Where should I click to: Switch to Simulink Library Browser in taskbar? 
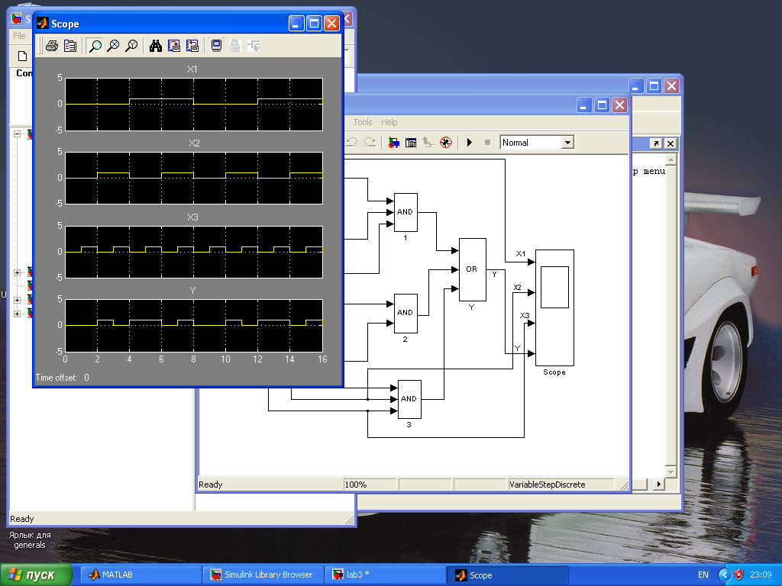click(263, 575)
